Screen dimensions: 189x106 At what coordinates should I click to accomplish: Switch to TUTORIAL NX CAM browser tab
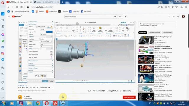pos(19,2)
